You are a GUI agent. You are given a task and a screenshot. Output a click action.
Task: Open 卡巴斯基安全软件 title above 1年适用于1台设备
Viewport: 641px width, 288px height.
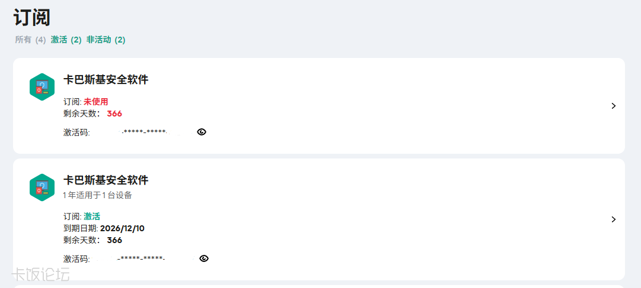tap(106, 180)
